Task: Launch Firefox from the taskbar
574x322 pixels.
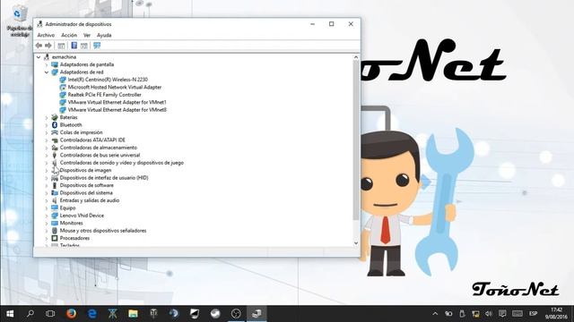Action: coord(72,314)
